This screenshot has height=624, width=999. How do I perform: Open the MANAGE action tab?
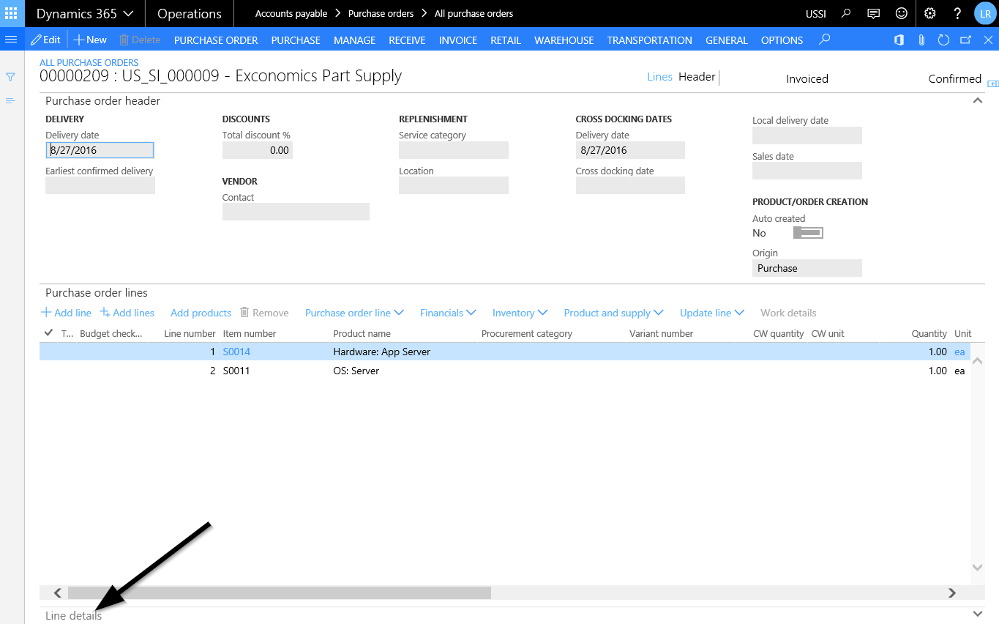pyautogui.click(x=354, y=40)
